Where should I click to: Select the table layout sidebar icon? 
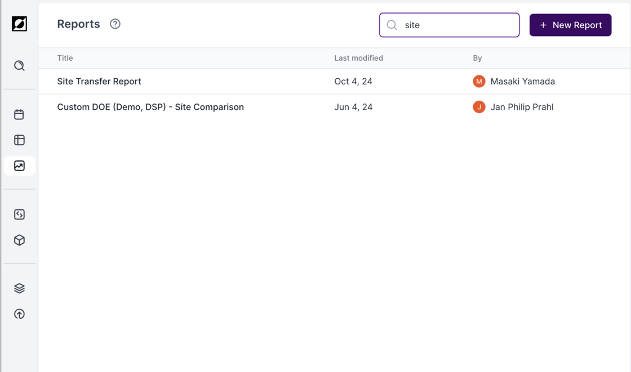(x=19, y=140)
